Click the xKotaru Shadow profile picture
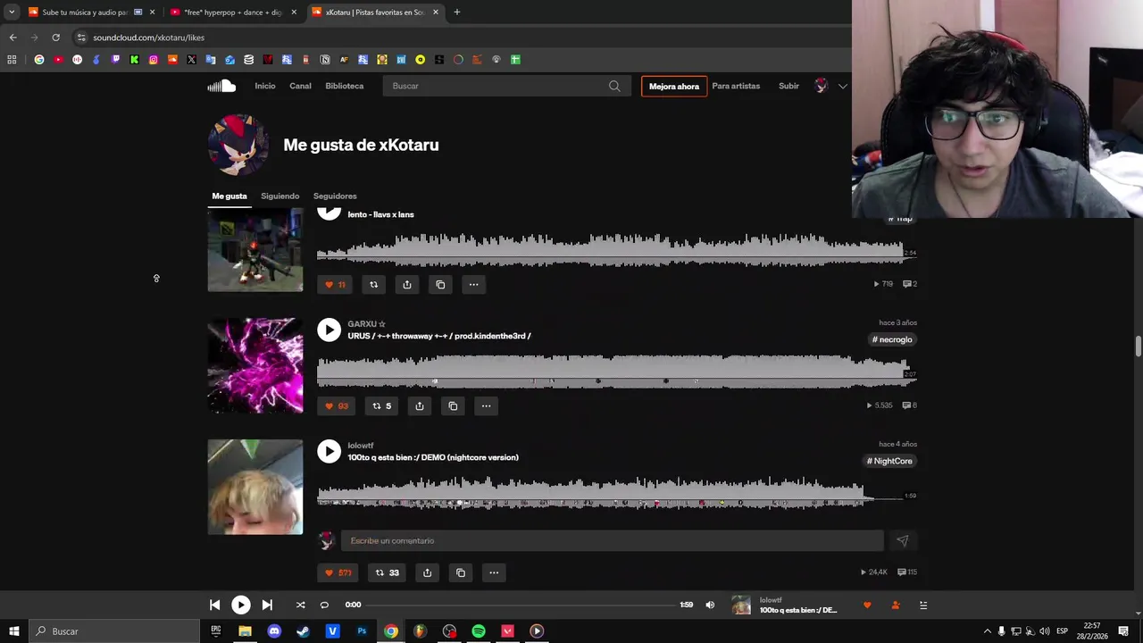 coord(238,145)
